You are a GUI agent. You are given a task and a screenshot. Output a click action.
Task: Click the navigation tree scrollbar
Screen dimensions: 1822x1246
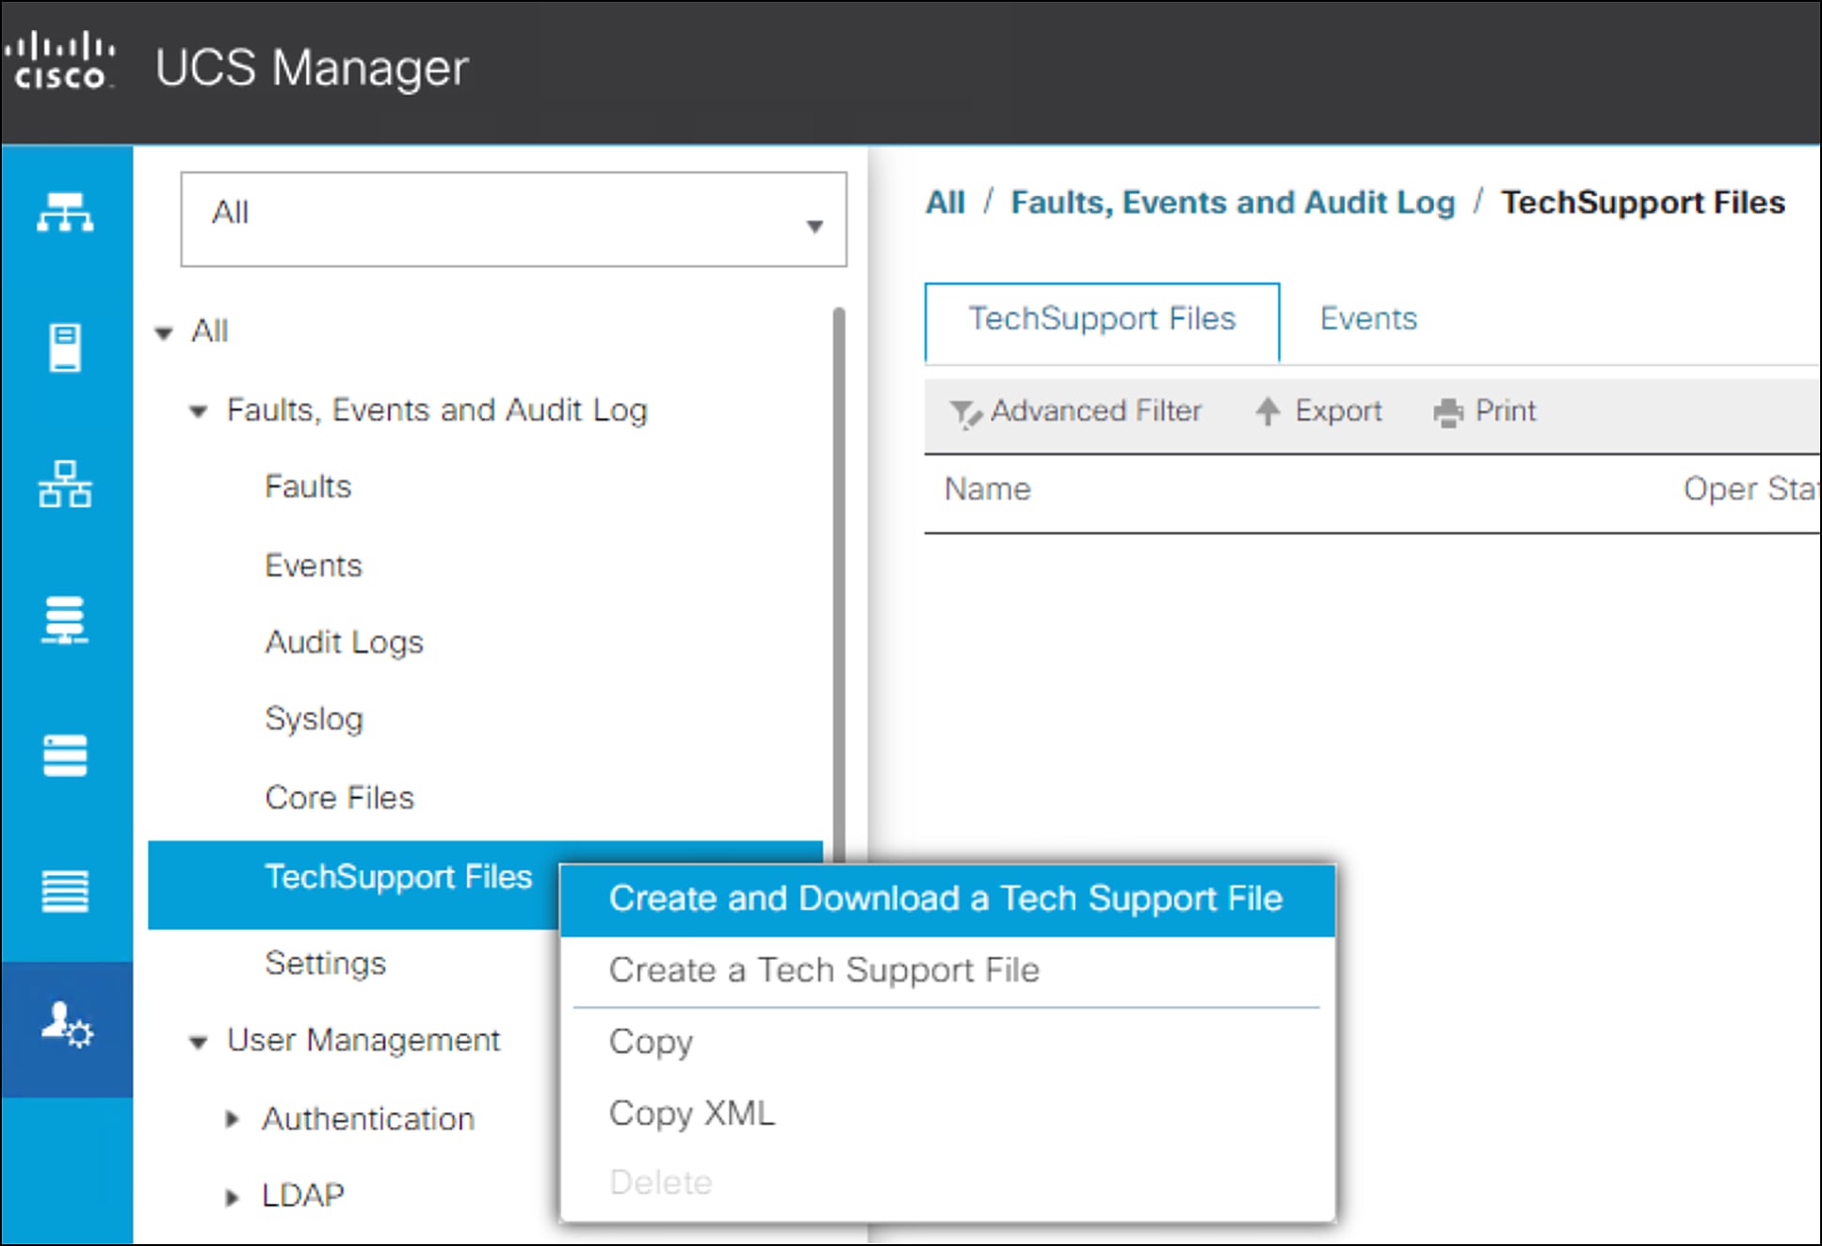click(839, 583)
